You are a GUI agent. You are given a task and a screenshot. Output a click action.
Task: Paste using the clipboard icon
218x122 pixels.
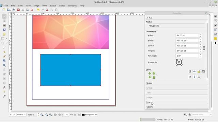click(56, 10)
